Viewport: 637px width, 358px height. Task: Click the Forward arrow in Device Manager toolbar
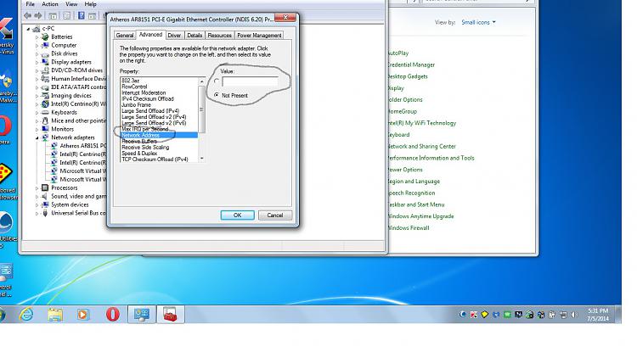(38, 16)
